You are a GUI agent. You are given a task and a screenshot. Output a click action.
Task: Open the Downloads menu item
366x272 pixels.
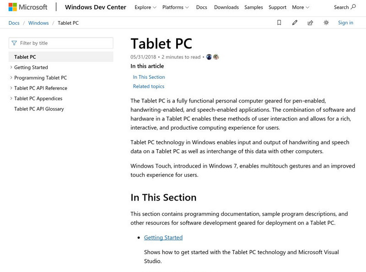tap(226, 7)
